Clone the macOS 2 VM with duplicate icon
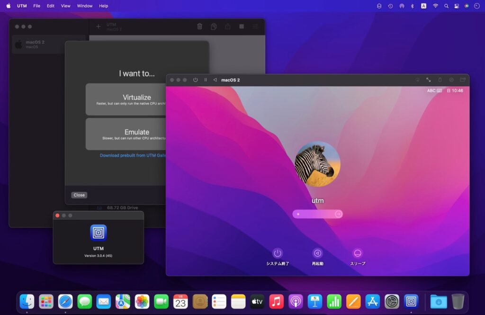This screenshot has height=315, width=485. (x=213, y=27)
